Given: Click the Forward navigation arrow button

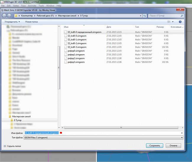Looking at the screenshot, I should point(9,16).
